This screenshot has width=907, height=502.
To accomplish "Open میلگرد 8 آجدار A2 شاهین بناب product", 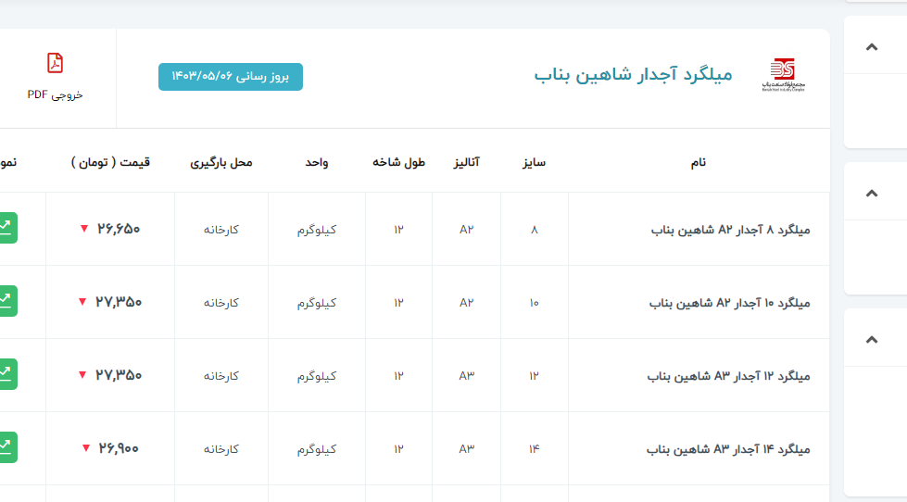I will coord(730,230).
